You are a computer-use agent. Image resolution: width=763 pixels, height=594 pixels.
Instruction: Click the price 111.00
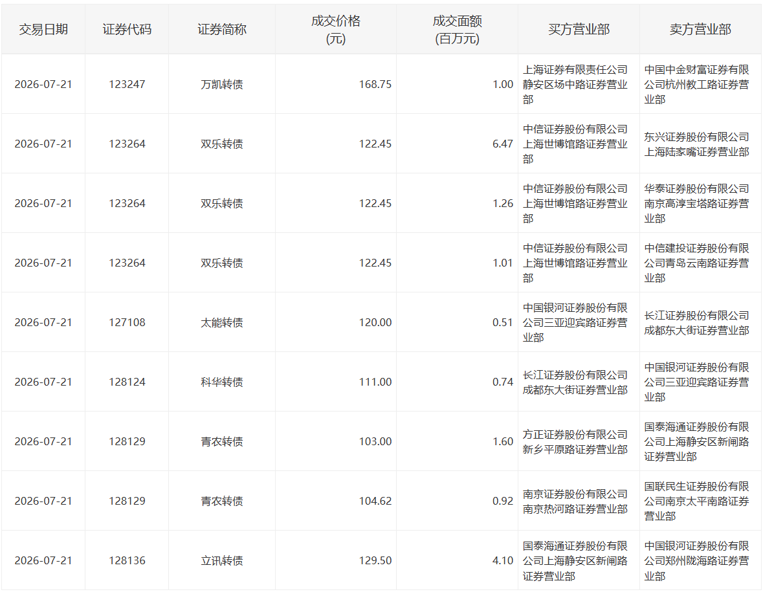click(x=375, y=382)
